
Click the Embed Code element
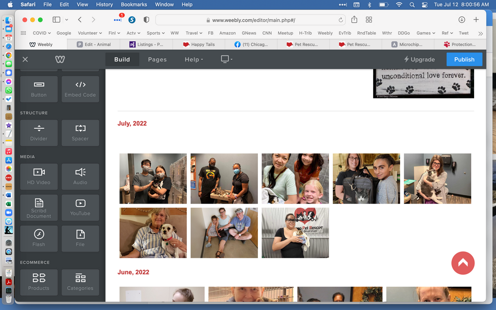tap(80, 89)
